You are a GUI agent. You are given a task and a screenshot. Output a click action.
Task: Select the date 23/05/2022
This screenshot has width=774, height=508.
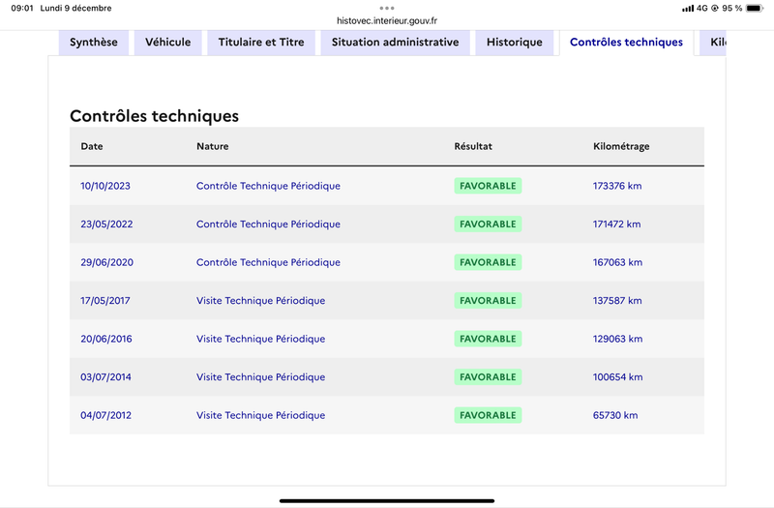coord(106,224)
